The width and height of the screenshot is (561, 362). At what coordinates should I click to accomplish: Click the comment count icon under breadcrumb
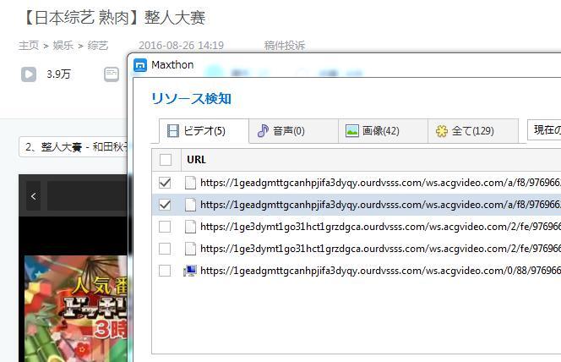pos(112,74)
